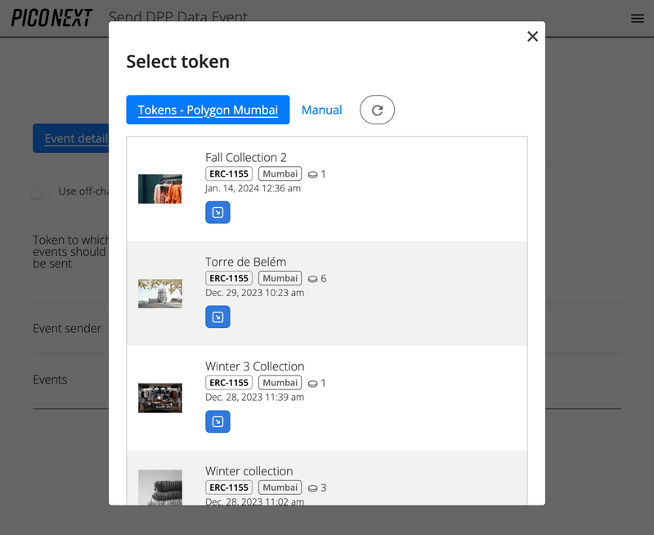
Task: Select token arrow button for Torre de Belém
Action: [217, 317]
